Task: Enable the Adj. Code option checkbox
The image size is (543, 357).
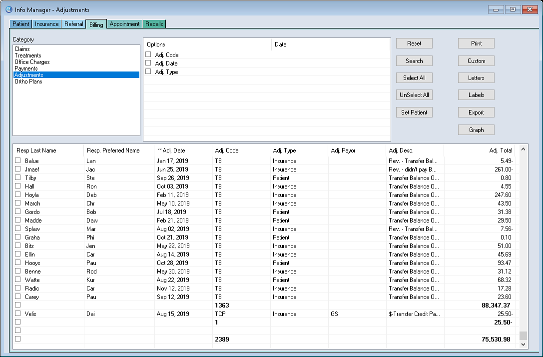Action: (x=148, y=54)
